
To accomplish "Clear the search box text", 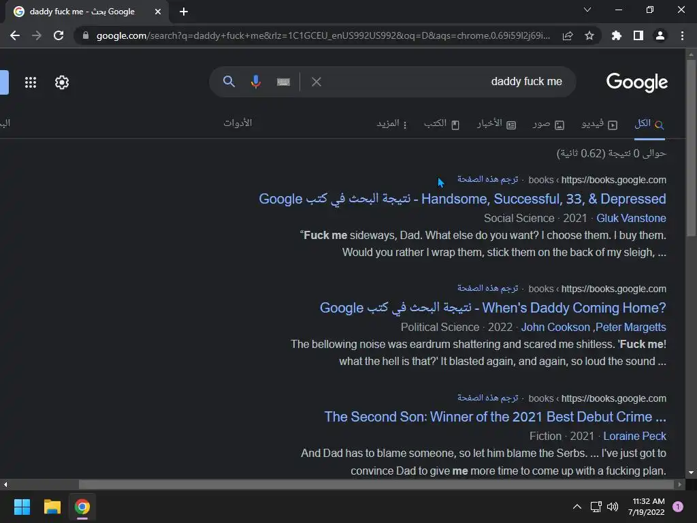I will click(x=317, y=82).
